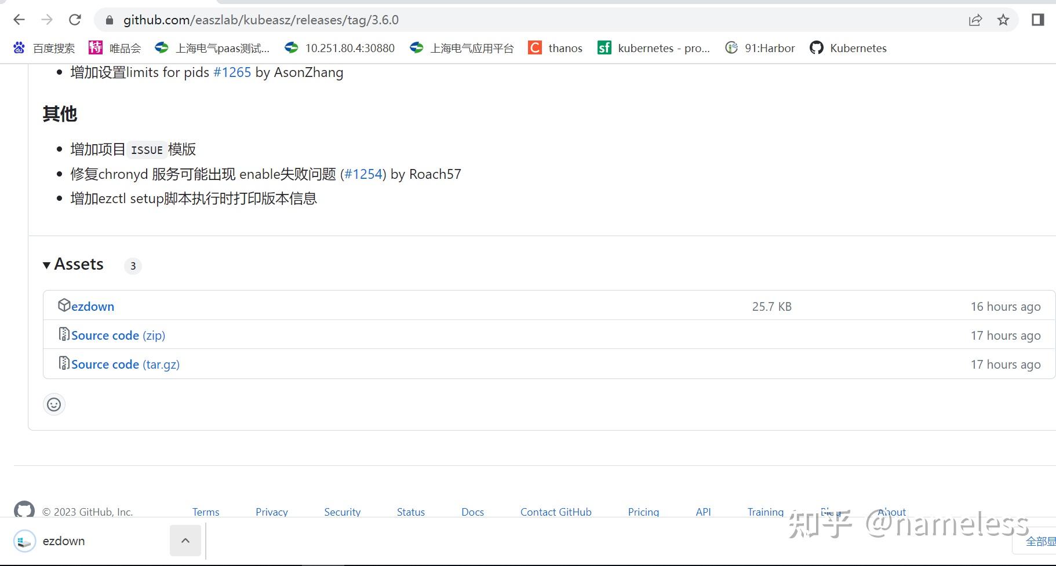Open the share icon in the address bar

tap(975, 19)
